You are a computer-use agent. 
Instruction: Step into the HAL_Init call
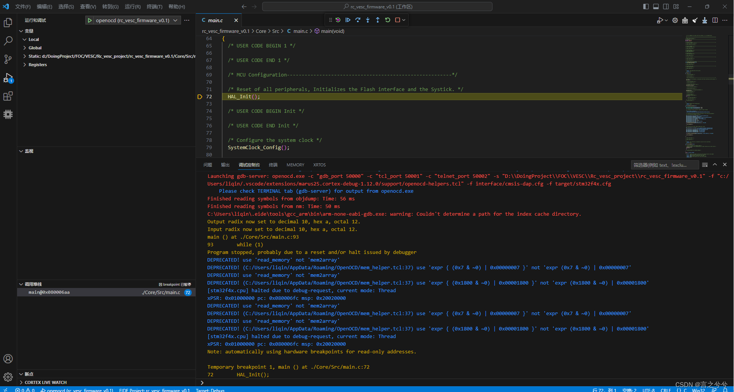pos(368,20)
